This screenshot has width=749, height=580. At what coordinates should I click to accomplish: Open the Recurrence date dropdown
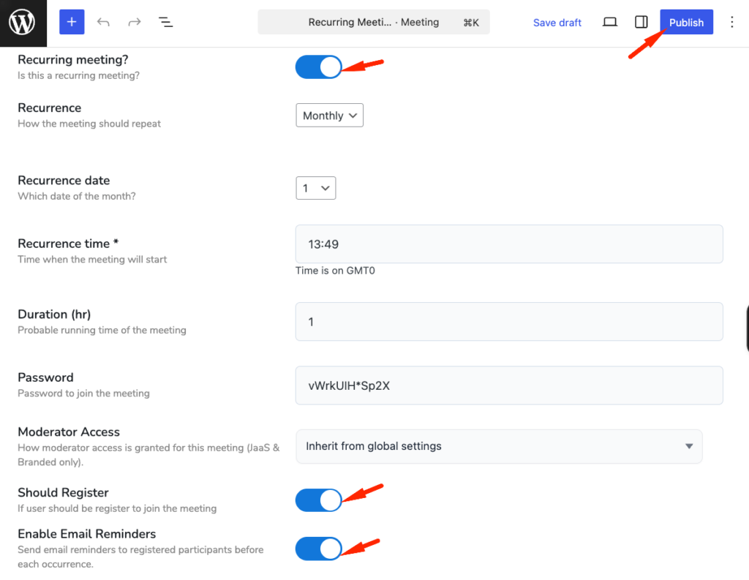pos(316,188)
